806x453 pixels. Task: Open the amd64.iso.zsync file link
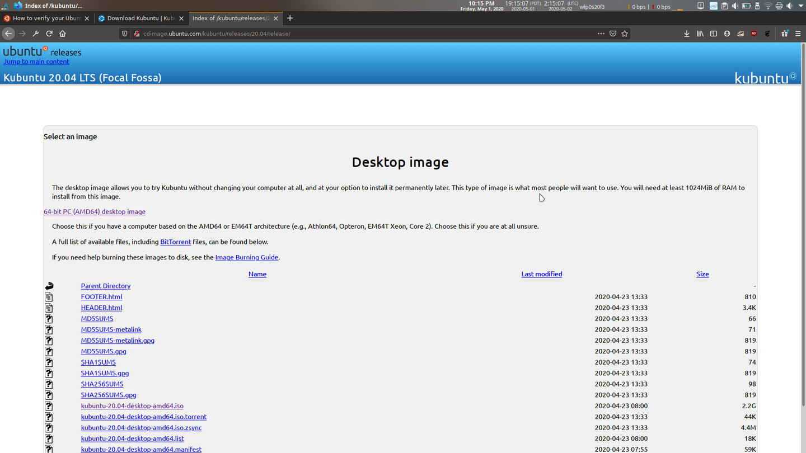point(141,428)
